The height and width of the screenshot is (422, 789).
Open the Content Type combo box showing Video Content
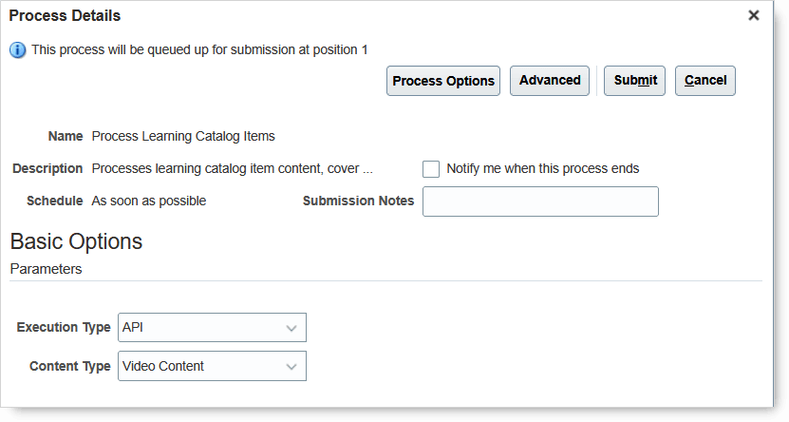coord(201,366)
